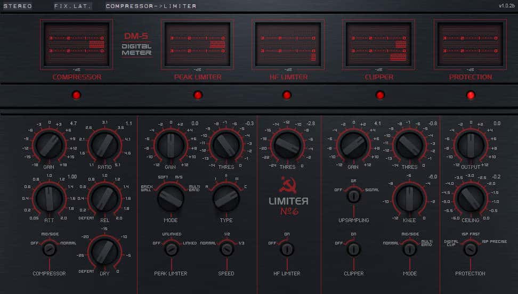Click the Compressor->Limiter routing button
This screenshot has height=294, width=518.
click(x=151, y=6)
